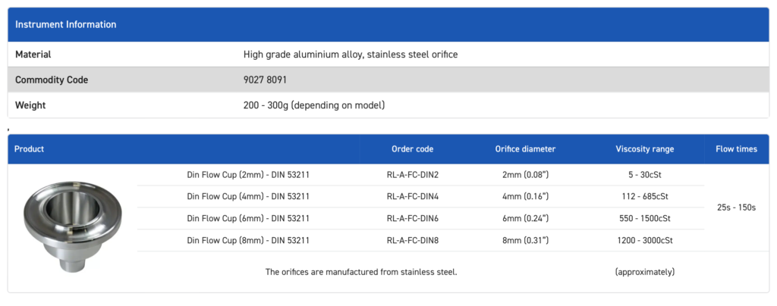Select order code RL-A-FC-DIN4
This screenshot has width=777, height=306.
(x=413, y=196)
